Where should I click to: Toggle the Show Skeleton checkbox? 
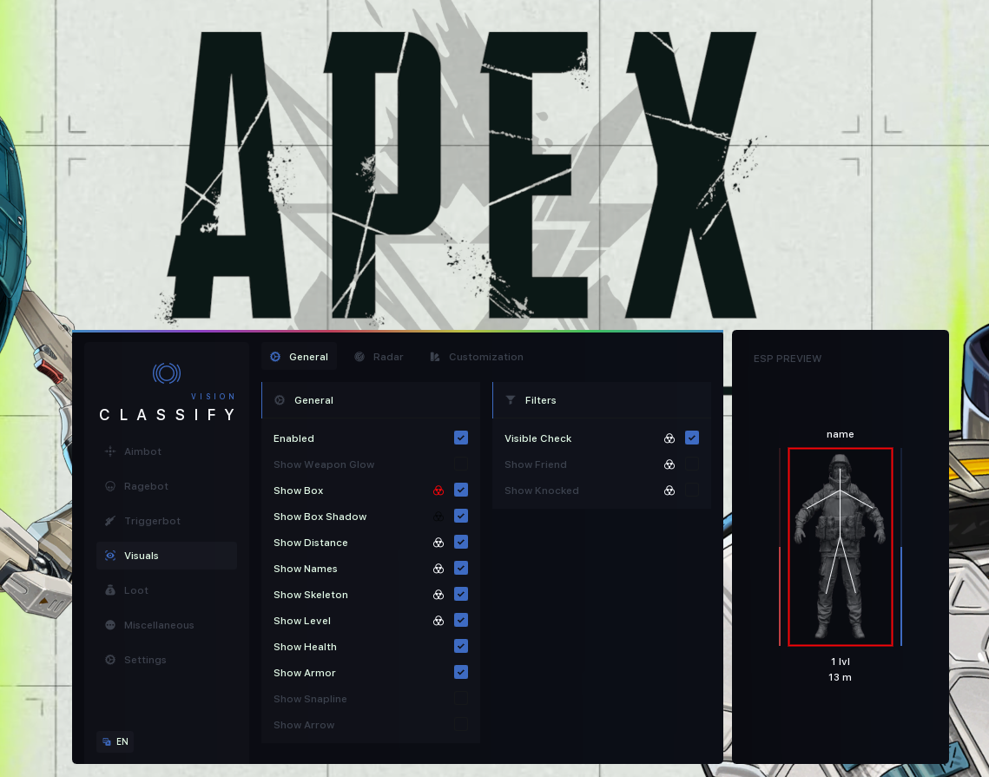[x=461, y=594]
